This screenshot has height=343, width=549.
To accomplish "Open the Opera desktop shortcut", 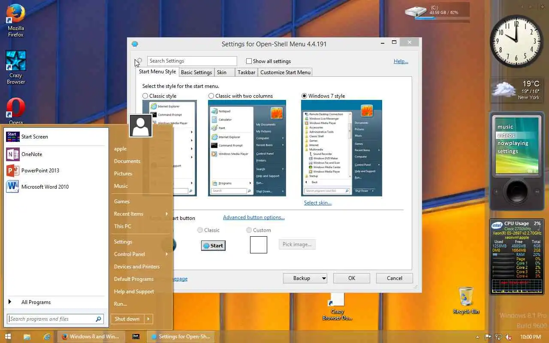I will (16, 111).
